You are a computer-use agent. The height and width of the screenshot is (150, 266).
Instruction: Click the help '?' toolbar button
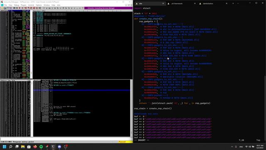83,8
